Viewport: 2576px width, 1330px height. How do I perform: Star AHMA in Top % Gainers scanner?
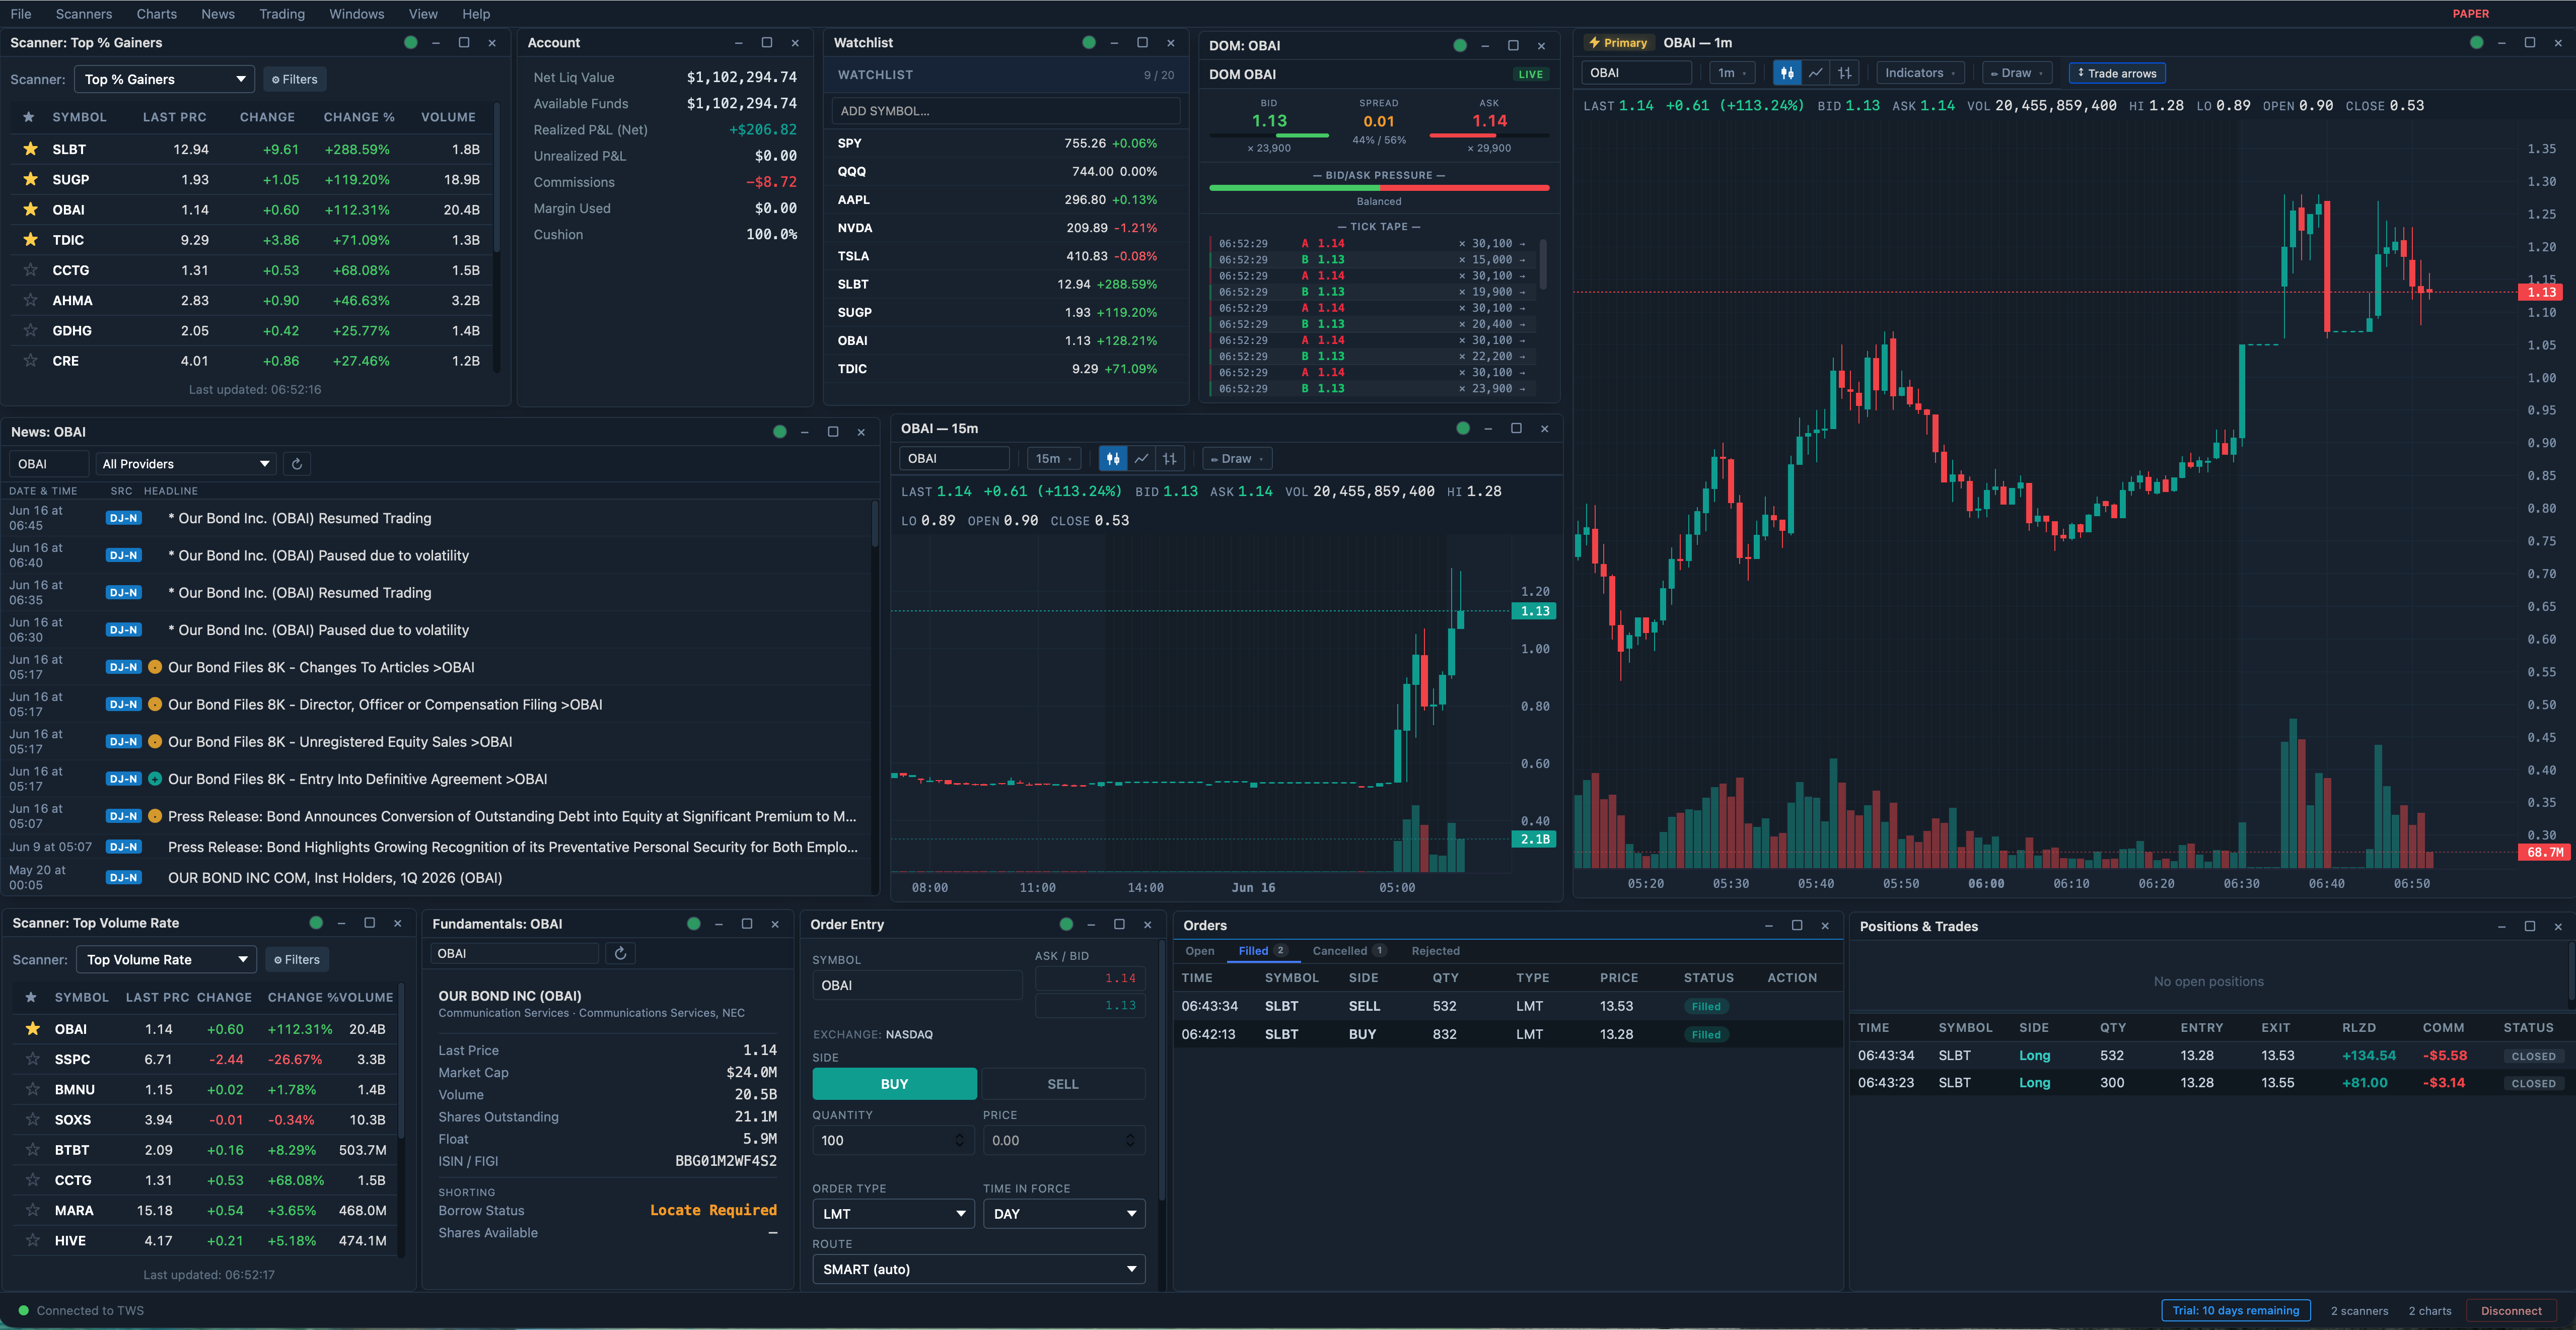coord(30,300)
